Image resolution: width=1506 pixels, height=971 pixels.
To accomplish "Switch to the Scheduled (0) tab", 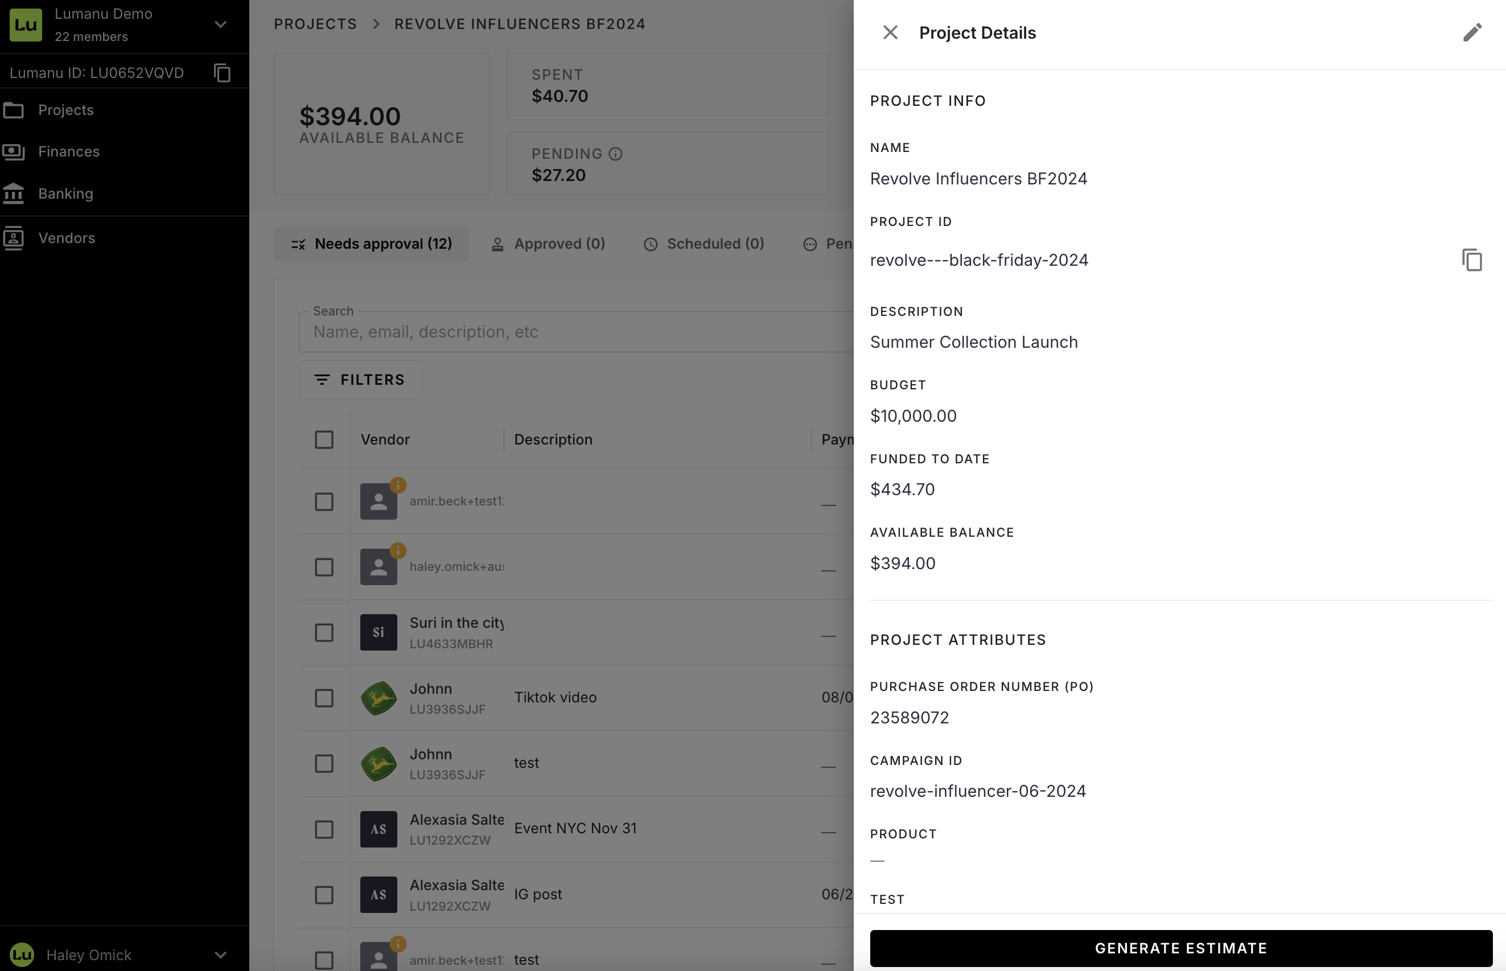I will pos(703,244).
